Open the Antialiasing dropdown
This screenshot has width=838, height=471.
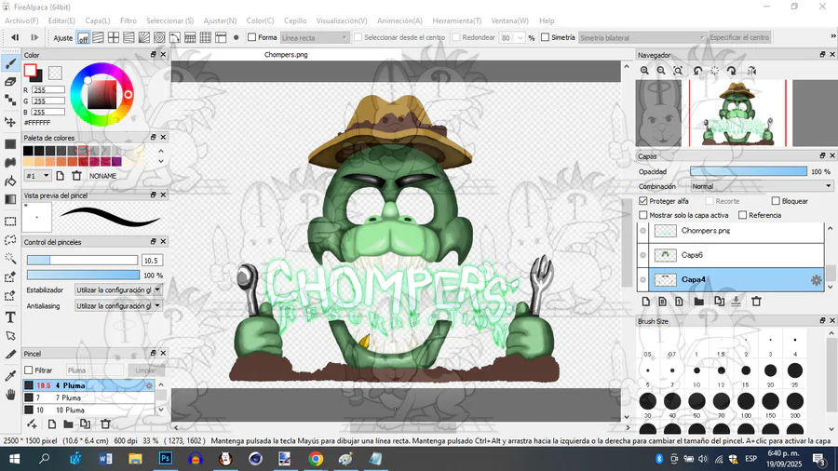click(118, 306)
